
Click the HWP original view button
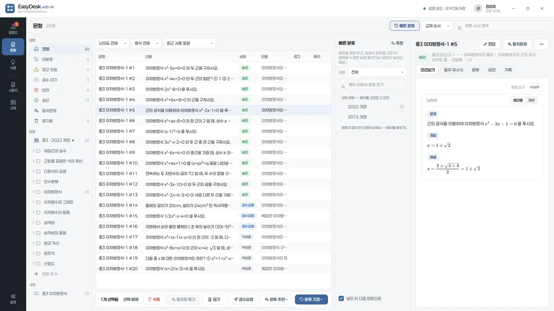(535, 87)
